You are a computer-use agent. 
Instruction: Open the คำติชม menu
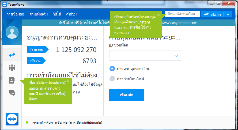coord(71,14)
